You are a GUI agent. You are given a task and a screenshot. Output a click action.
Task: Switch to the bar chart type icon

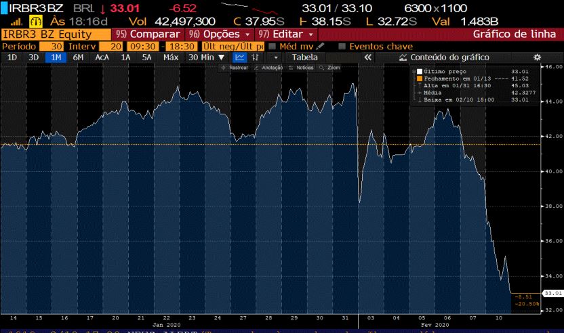tap(255, 58)
